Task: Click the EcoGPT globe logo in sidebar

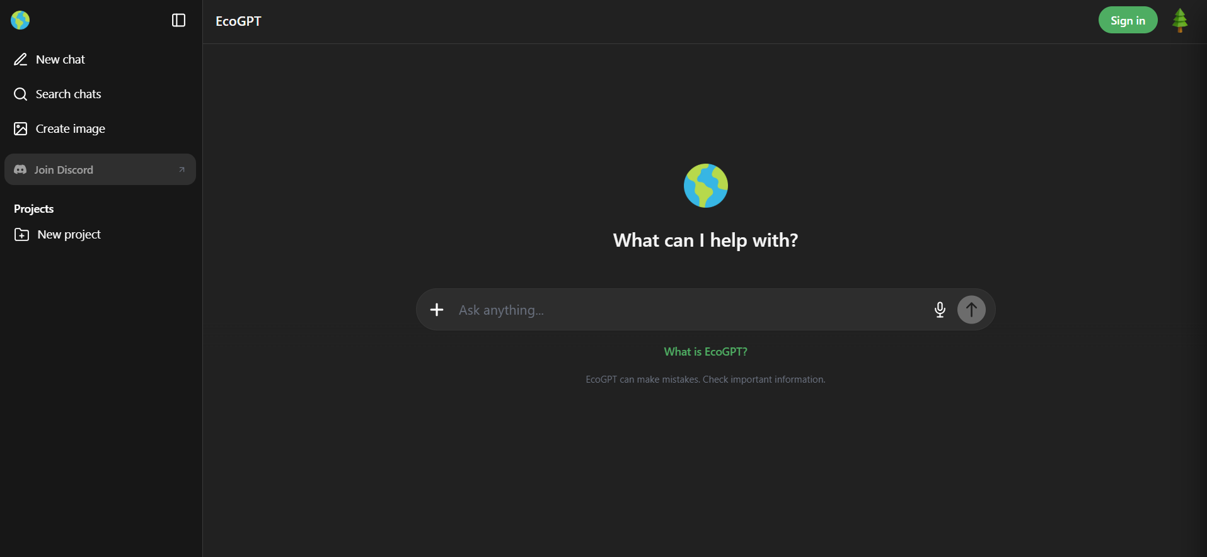Action: [x=20, y=20]
